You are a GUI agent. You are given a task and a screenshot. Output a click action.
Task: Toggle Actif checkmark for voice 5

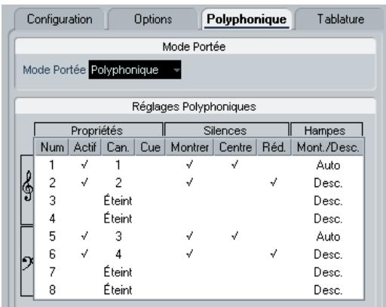[x=84, y=236]
